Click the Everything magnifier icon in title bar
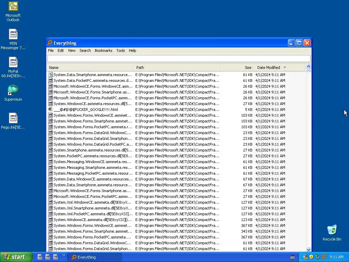The image size is (349, 262). pyautogui.click(x=50, y=43)
